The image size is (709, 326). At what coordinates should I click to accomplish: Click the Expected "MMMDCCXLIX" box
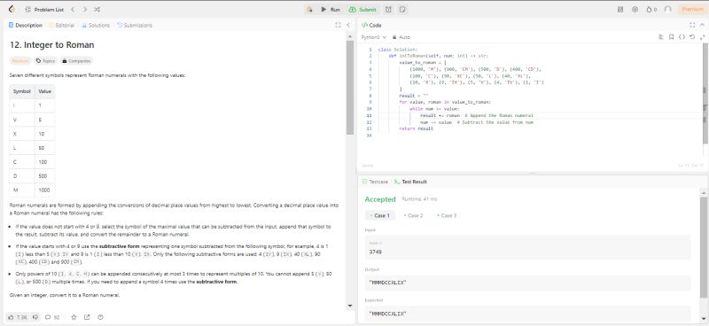pos(527,314)
